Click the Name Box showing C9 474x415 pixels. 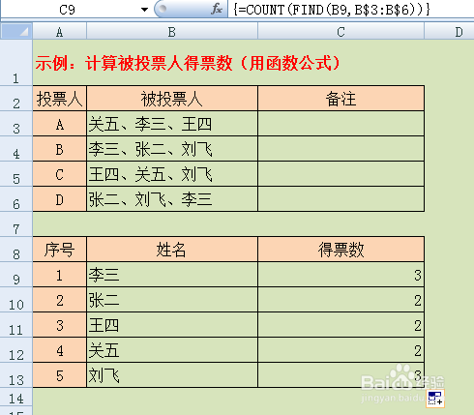click(x=67, y=10)
